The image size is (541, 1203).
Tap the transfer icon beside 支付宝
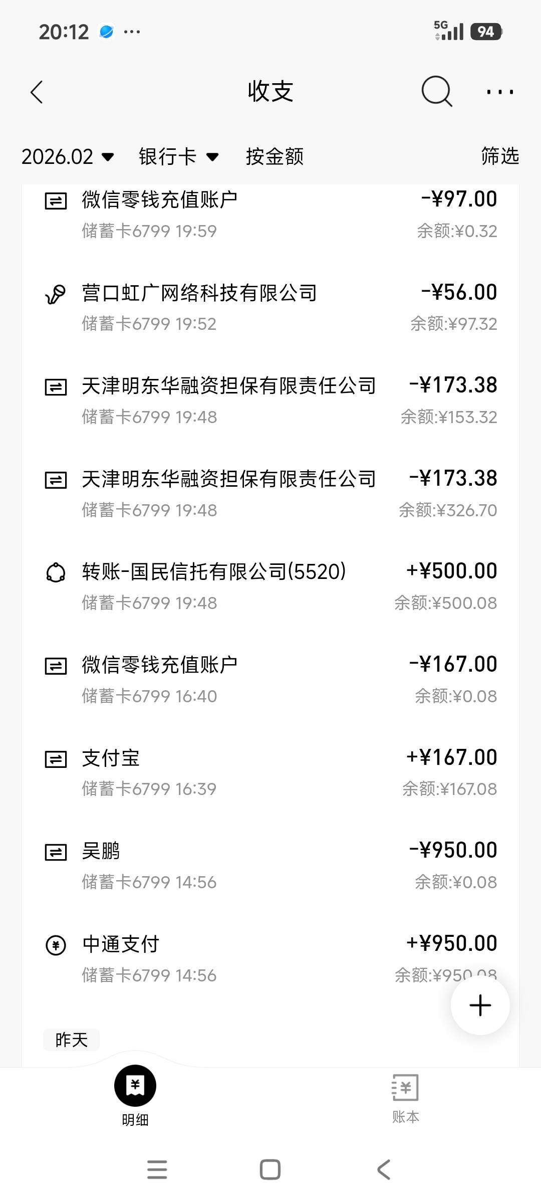point(56,759)
